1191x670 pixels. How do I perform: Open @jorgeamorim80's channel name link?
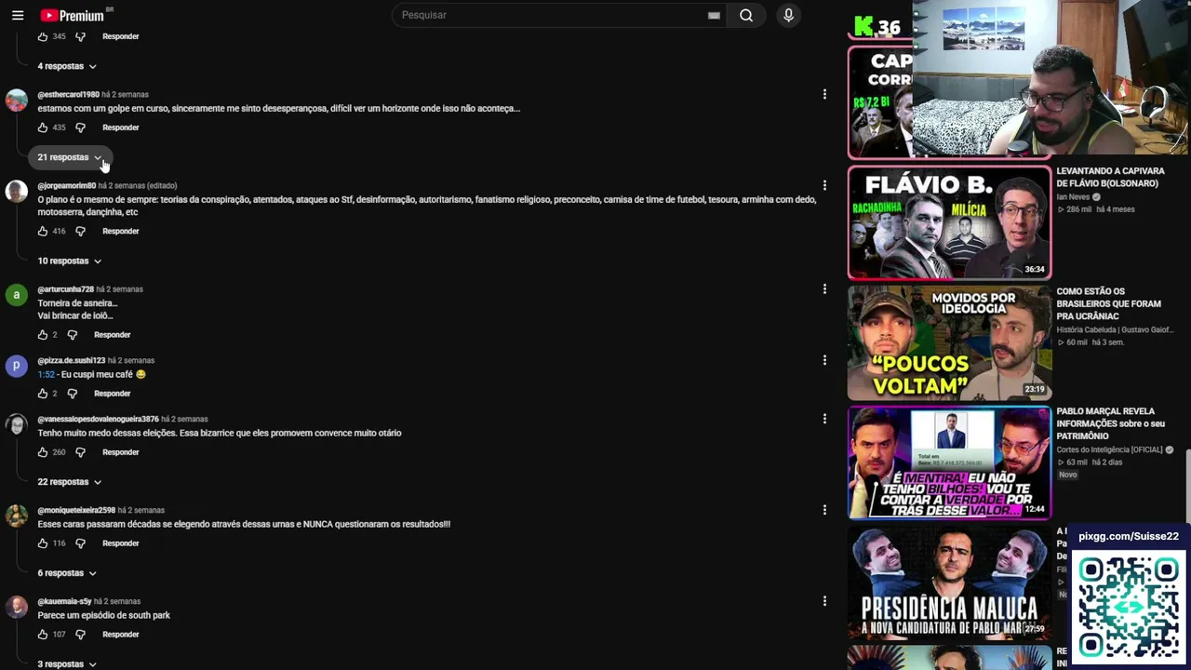[66, 185]
